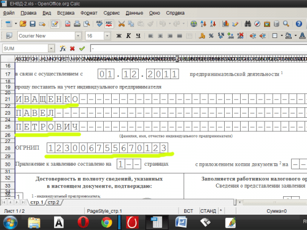Open Find & Replace binoculars icon
The height and width of the screenshot is (230, 307).
pyautogui.click(x=247, y=24)
